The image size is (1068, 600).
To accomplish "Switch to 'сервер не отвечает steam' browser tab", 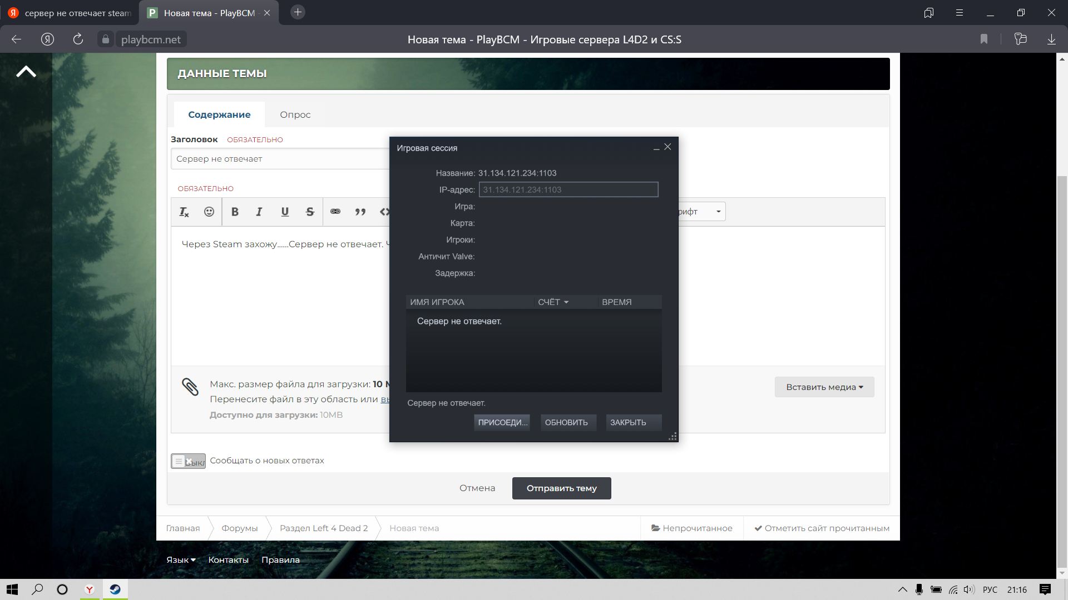I will 70,13.
